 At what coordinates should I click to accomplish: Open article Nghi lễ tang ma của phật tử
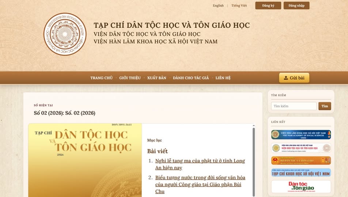[200, 164]
